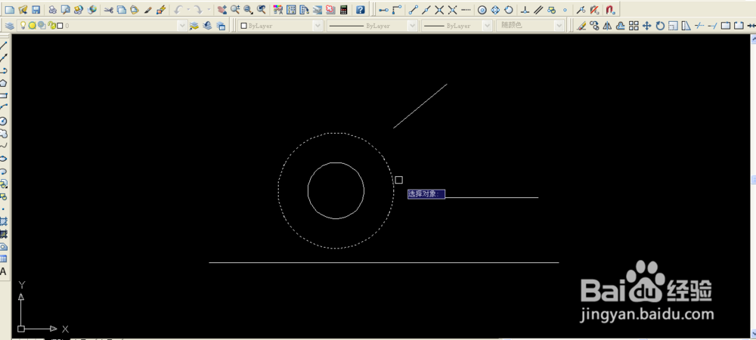Image resolution: width=756 pixels, height=340 pixels.
Task: Select Snap to Midpoint icon
Action: [x=426, y=10]
